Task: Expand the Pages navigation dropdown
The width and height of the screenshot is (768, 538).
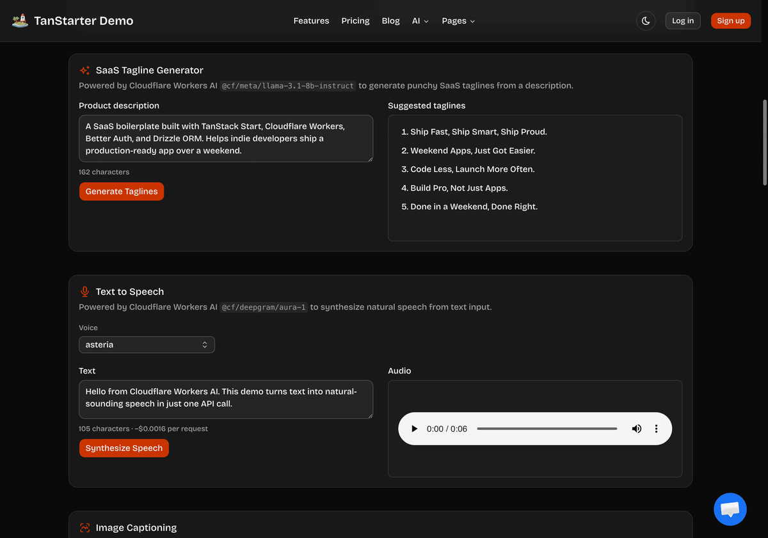Action: click(x=458, y=20)
